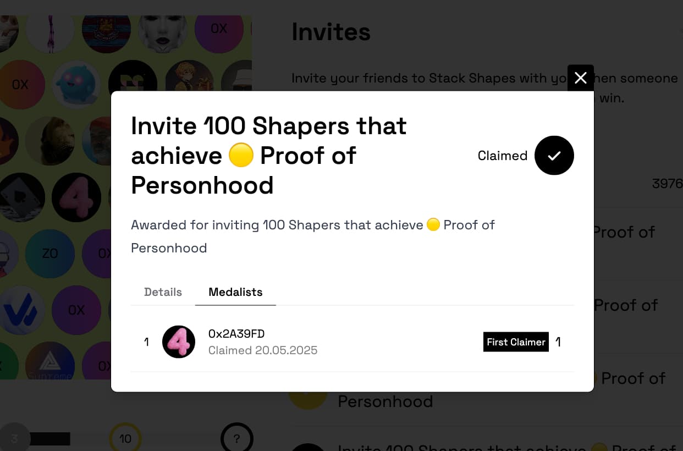683x451 pixels.
Task: Open the playing card avatar
Action: pos(21,197)
